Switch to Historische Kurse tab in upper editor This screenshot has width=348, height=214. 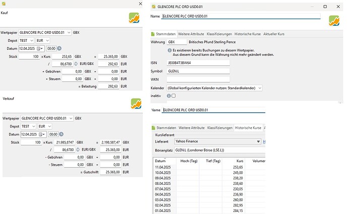pyautogui.click(x=248, y=34)
